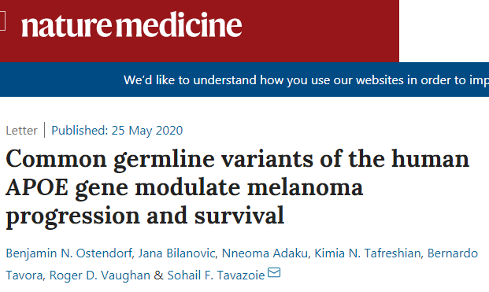The width and height of the screenshot is (489, 292).
Task: Open author Jana Bilanovic link
Action: click(x=176, y=253)
